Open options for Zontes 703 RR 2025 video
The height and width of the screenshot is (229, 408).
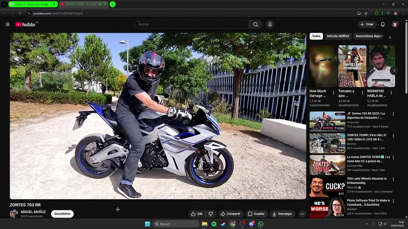(393, 114)
